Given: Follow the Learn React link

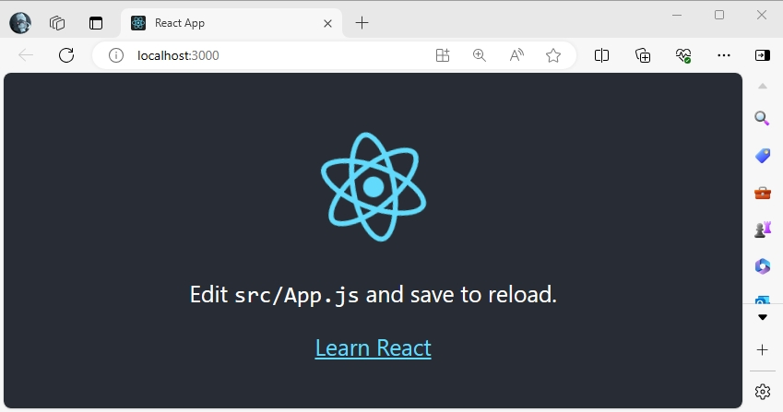Looking at the screenshot, I should click(x=373, y=348).
